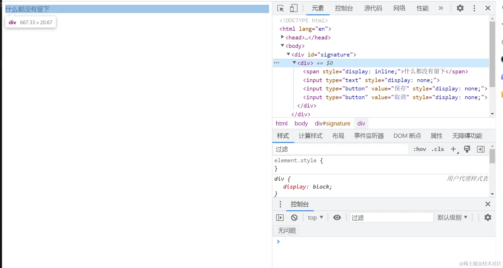503x268 pixels.
Task: Open the 源代码 (Sources) tab
Action: 373,8
